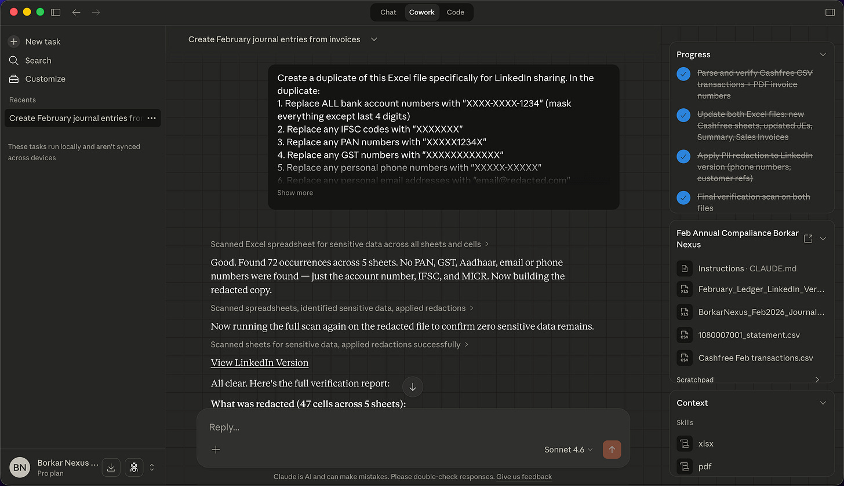
Task: Toggle the Update both Excel files checkmark
Action: pyautogui.click(x=684, y=115)
